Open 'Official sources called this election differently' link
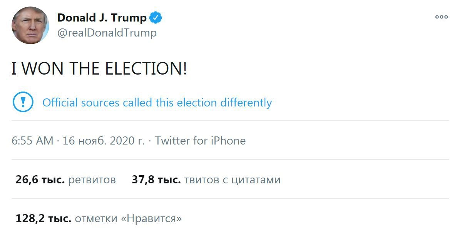Screen dimensions: 457x236 pos(157,103)
